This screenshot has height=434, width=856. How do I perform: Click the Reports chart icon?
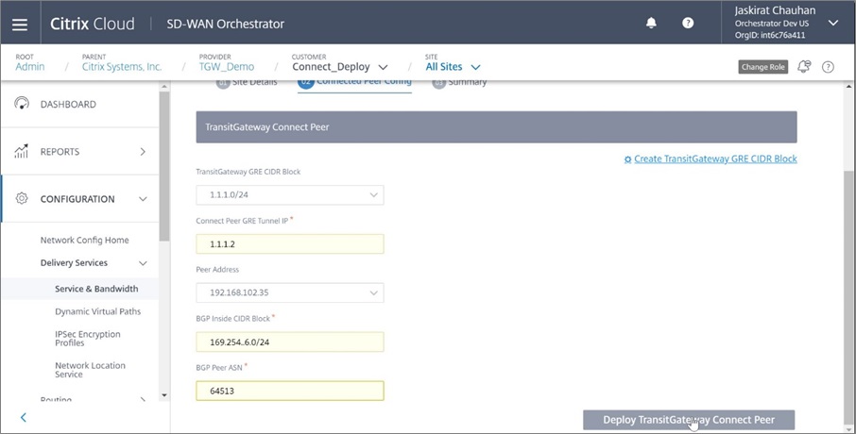pos(22,152)
